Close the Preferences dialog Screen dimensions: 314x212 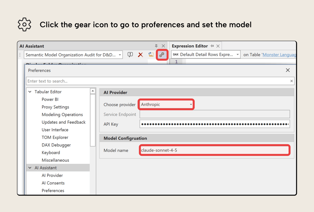point(288,70)
